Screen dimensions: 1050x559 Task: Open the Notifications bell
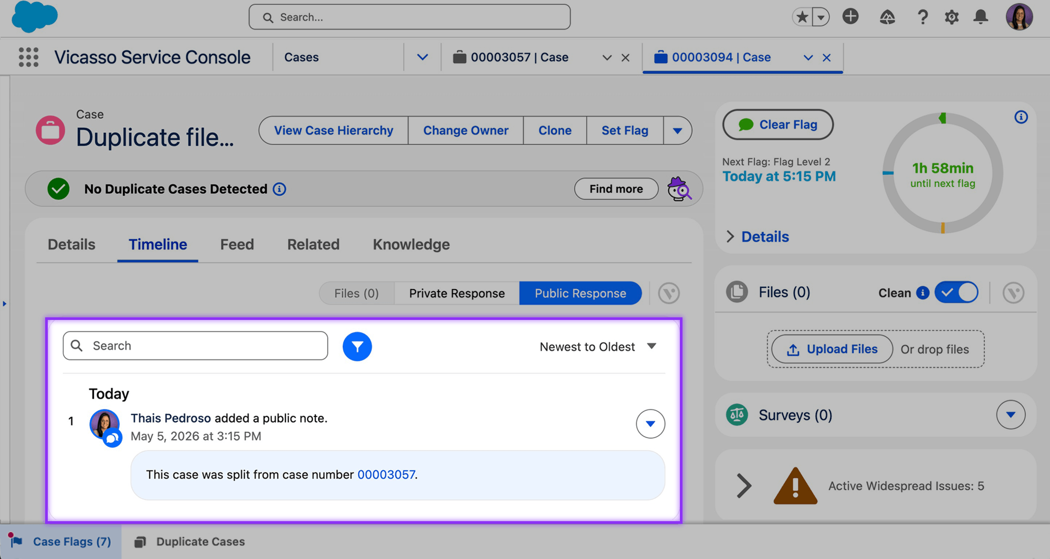(981, 17)
